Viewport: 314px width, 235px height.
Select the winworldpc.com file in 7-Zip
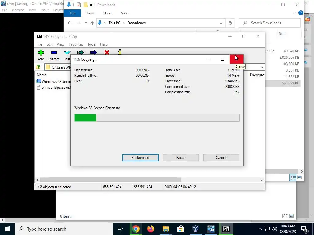[53, 87]
